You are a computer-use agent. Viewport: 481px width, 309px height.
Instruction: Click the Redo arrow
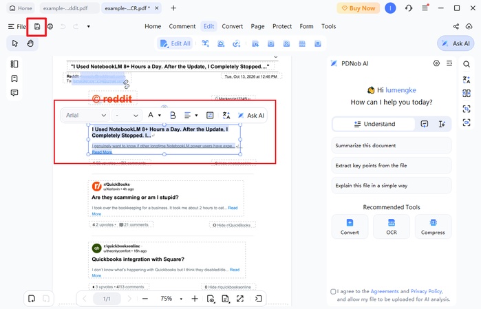[76, 27]
